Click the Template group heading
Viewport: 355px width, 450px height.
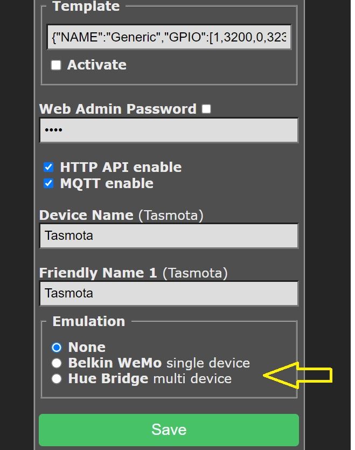pyautogui.click(x=86, y=6)
